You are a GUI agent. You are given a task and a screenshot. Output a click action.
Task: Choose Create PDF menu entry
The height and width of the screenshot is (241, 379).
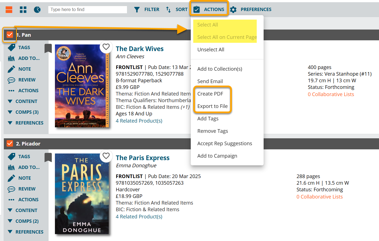pyautogui.click(x=210, y=94)
